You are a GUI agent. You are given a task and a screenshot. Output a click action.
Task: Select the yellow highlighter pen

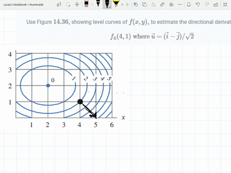pyautogui.click(x=116, y=3)
